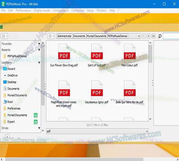
Task: Select Documents in the breadcrumb path
Action: (79, 36)
